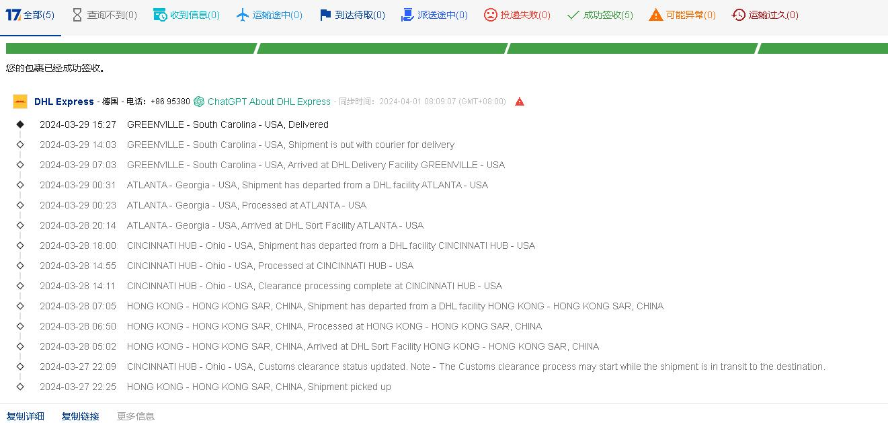Click the 17 logo icon
This screenshot has width=888, height=423.
tap(13, 15)
